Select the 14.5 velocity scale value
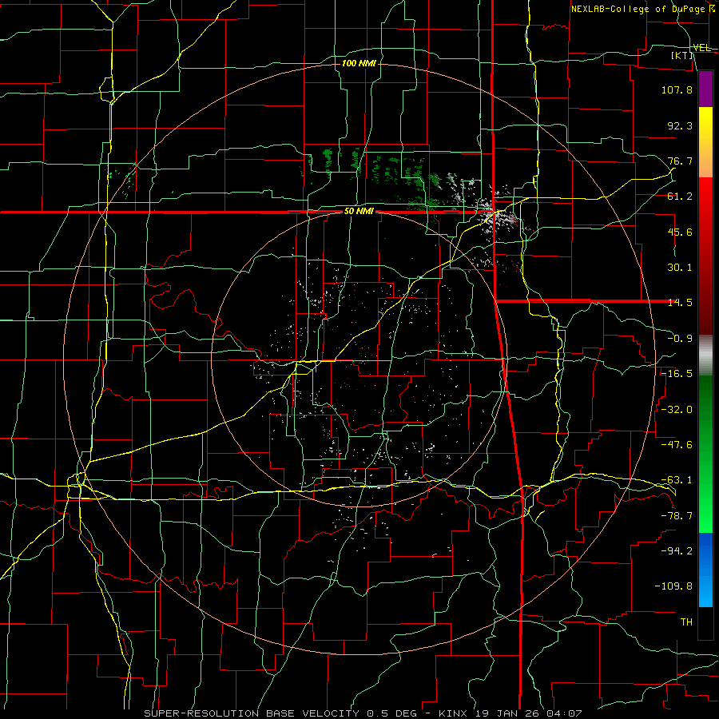 (680, 303)
